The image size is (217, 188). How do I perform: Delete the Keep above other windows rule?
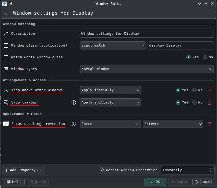[x=209, y=90]
